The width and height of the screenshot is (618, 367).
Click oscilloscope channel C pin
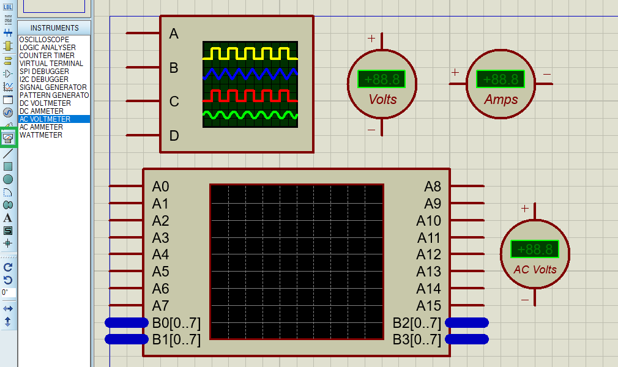(x=143, y=102)
